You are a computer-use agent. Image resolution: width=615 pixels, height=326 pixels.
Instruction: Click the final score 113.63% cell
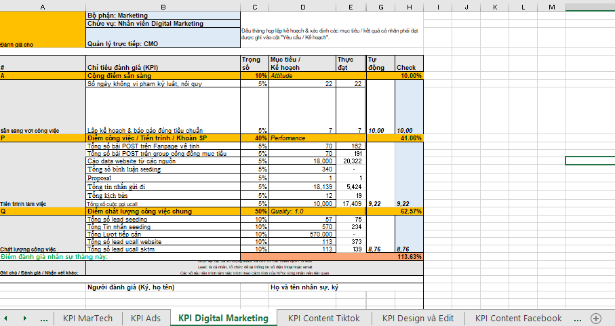pyautogui.click(x=409, y=257)
